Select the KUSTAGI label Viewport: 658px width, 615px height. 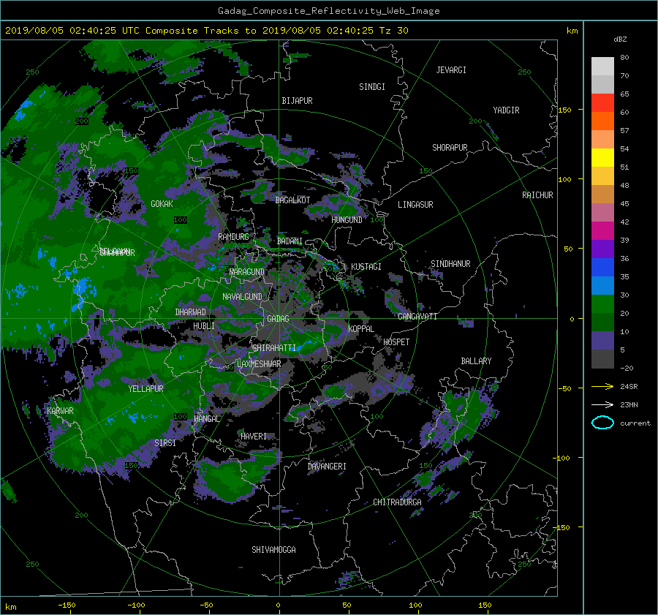coord(366,267)
